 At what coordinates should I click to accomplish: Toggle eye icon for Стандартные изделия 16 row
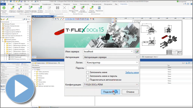[28, 34]
